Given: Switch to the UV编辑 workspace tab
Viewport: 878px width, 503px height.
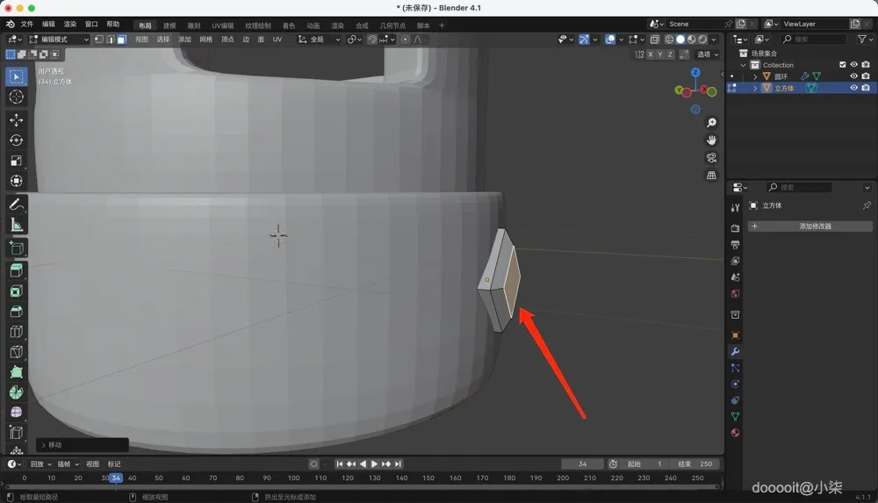Looking at the screenshot, I should (222, 25).
